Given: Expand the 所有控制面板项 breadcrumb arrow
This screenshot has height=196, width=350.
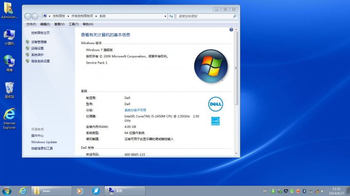Looking at the screenshot, I should pyautogui.click(x=96, y=16).
